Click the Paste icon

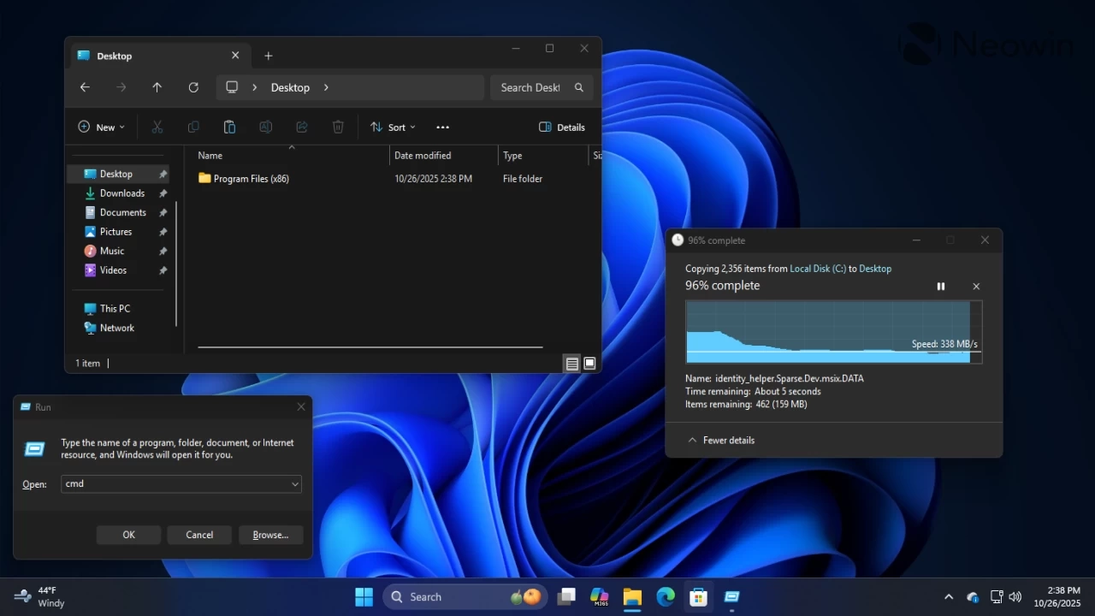pyautogui.click(x=229, y=127)
